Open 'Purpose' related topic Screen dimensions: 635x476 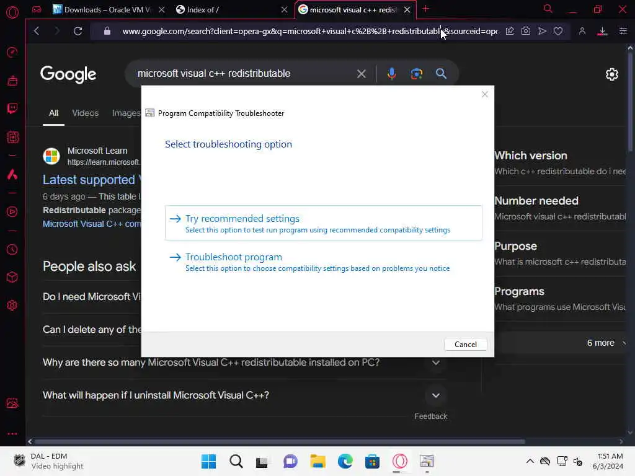coord(560,253)
